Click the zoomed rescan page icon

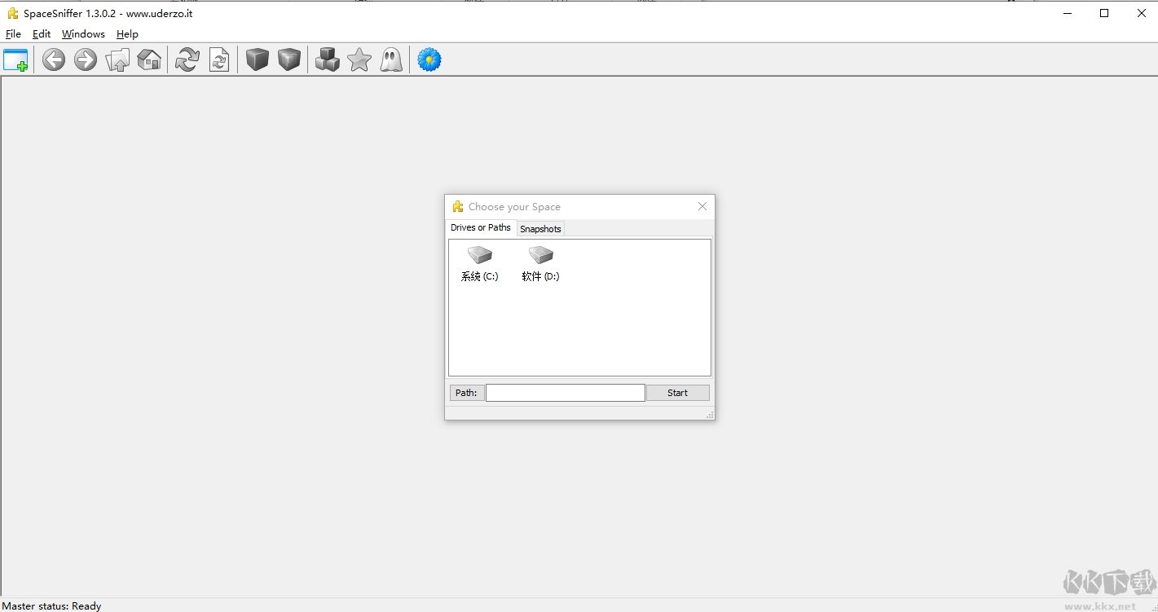click(219, 60)
